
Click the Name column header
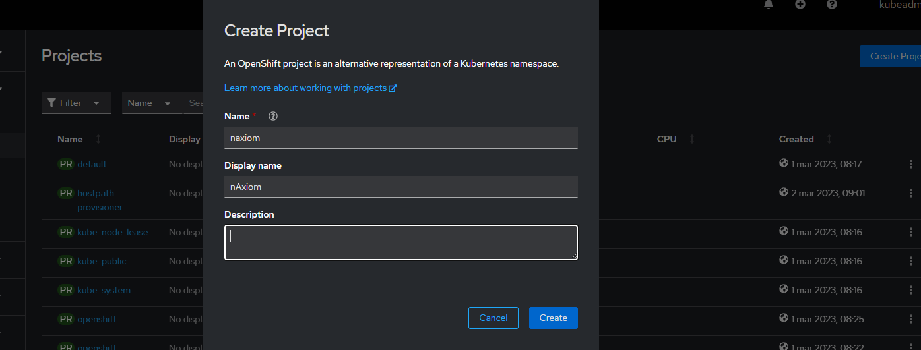point(70,139)
